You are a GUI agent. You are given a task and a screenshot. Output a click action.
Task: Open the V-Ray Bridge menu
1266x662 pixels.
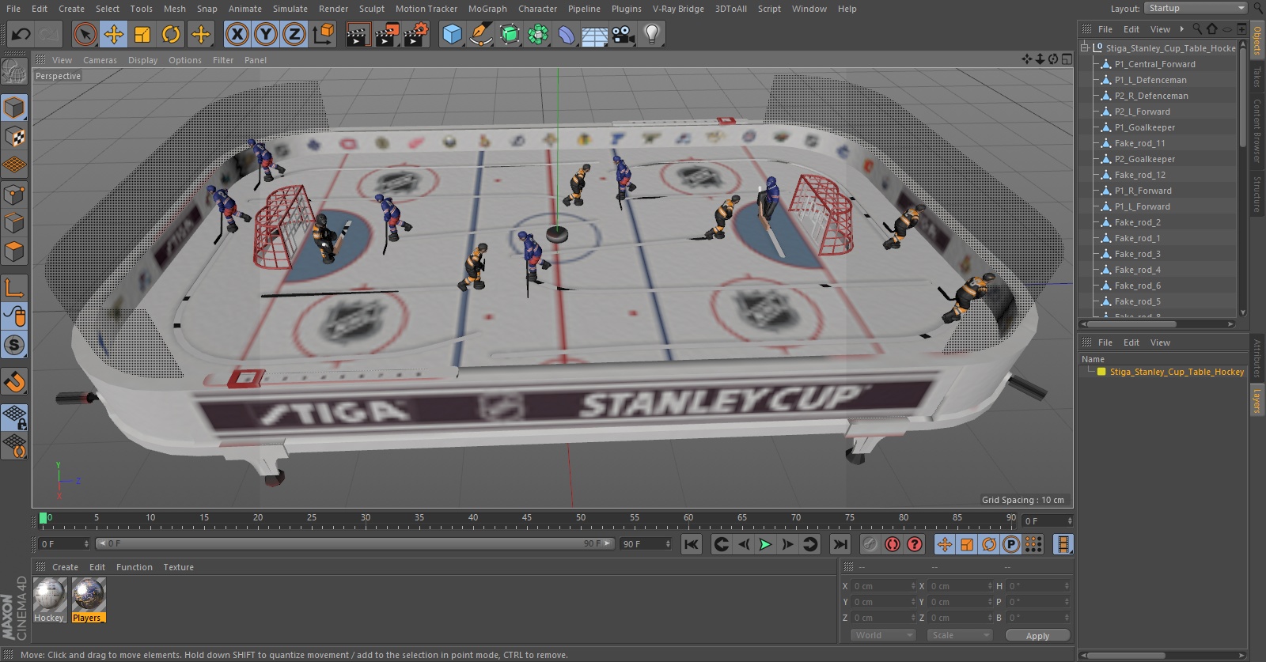678,9
